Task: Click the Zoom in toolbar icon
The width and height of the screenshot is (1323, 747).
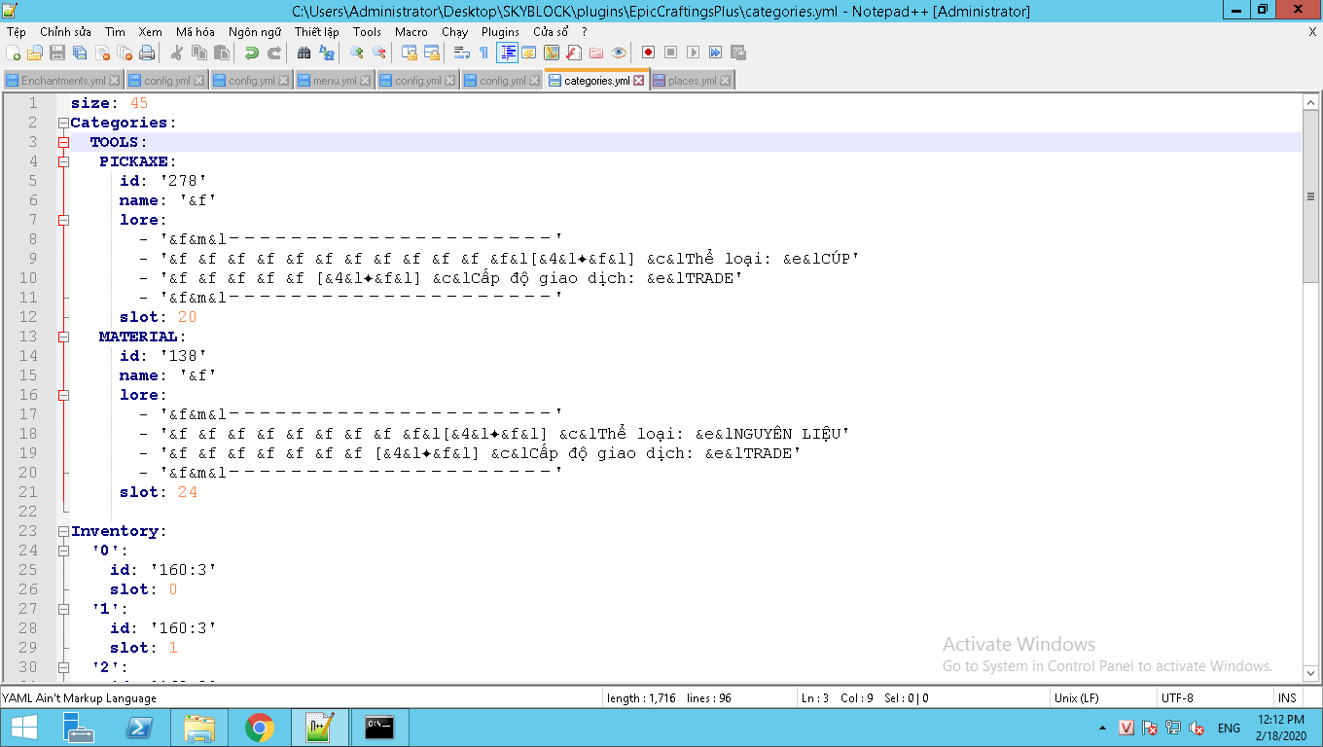Action: tap(357, 53)
